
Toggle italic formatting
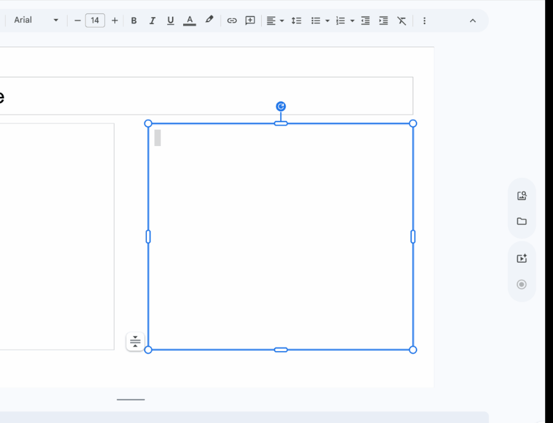tap(152, 21)
